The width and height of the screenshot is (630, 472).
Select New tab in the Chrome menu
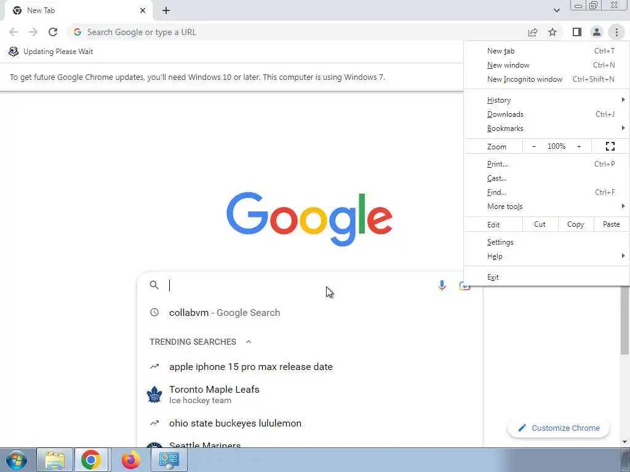[546, 51]
